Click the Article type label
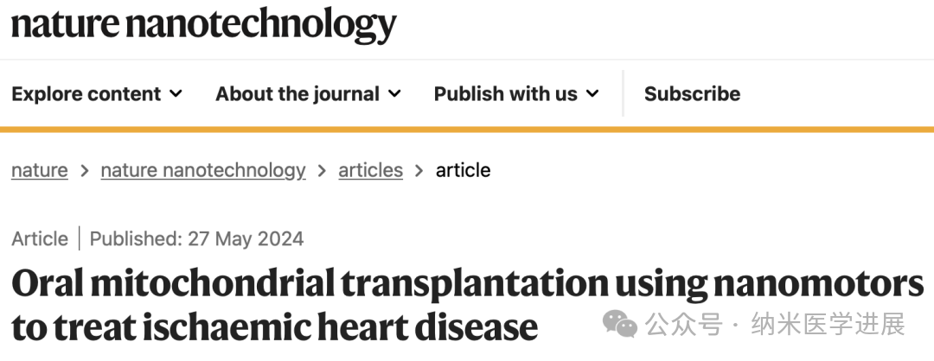The height and width of the screenshot is (361, 934). [x=40, y=238]
